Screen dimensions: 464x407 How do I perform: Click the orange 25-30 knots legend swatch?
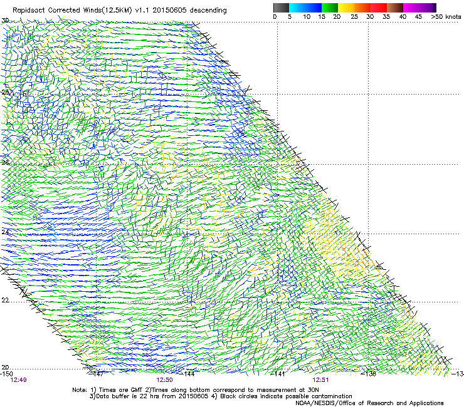tap(362, 8)
